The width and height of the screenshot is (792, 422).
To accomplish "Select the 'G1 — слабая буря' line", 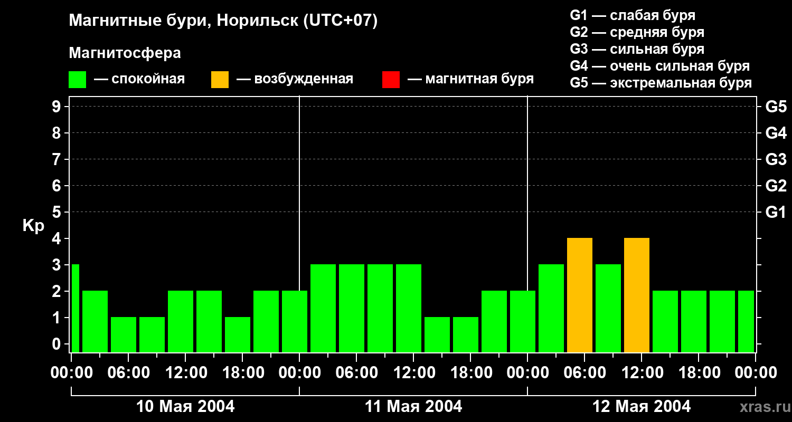I will [633, 15].
